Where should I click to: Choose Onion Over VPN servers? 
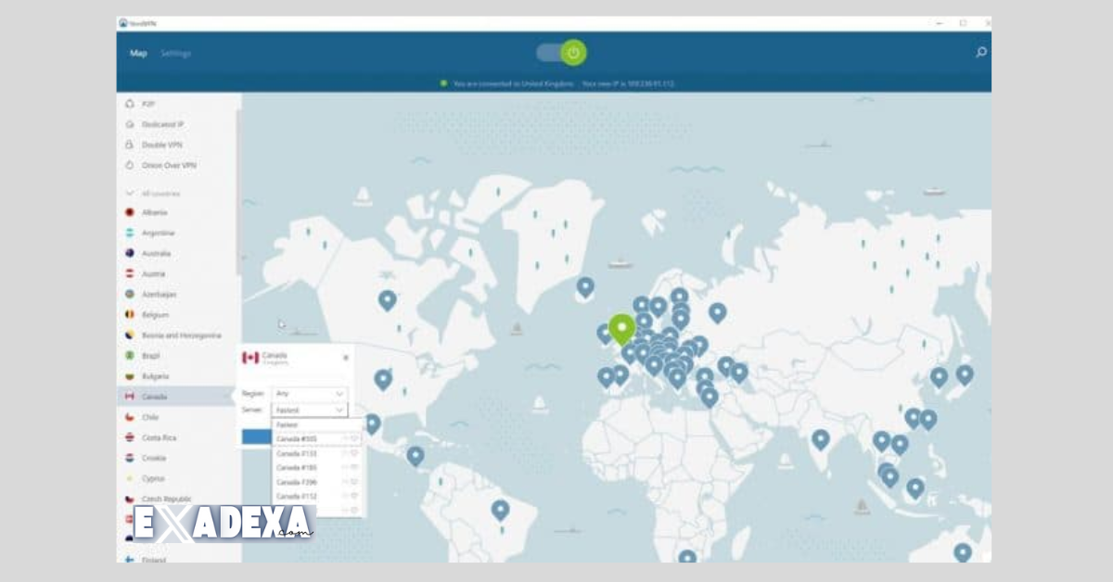tap(130, 165)
